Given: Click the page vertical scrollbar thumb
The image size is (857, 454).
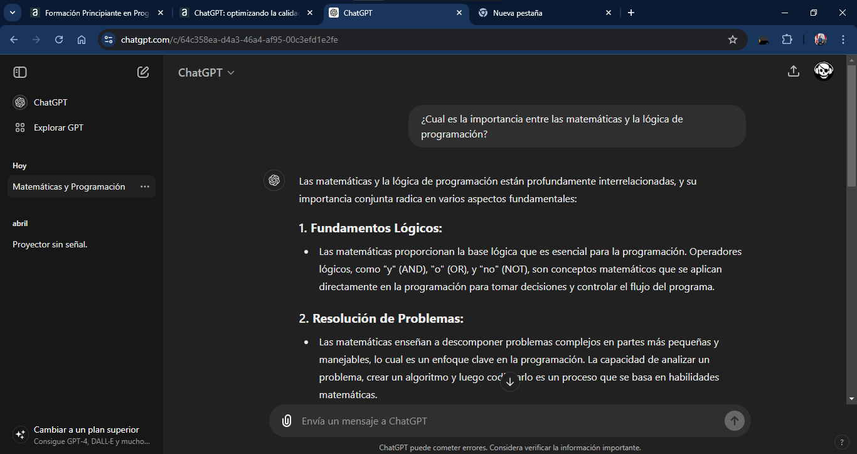Looking at the screenshot, I should pyautogui.click(x=851, y=126).
